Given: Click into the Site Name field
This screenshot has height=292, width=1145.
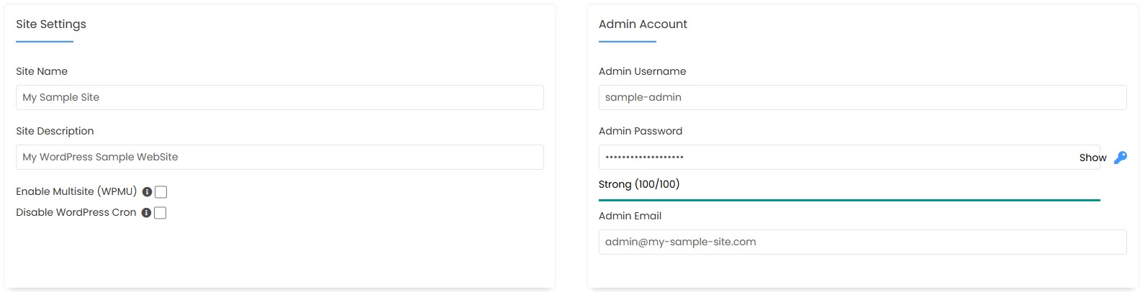Looking at the screenshot, I should (x=279, y=98).
